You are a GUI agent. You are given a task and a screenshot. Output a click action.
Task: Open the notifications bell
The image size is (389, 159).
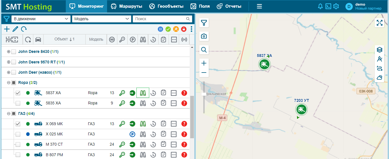(x=320, y=6)
